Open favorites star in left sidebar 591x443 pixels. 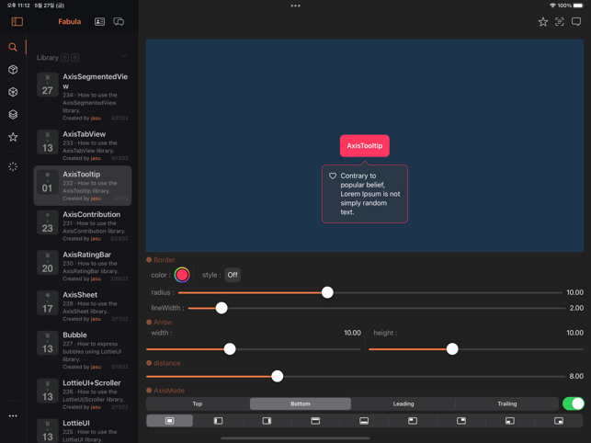13,137
